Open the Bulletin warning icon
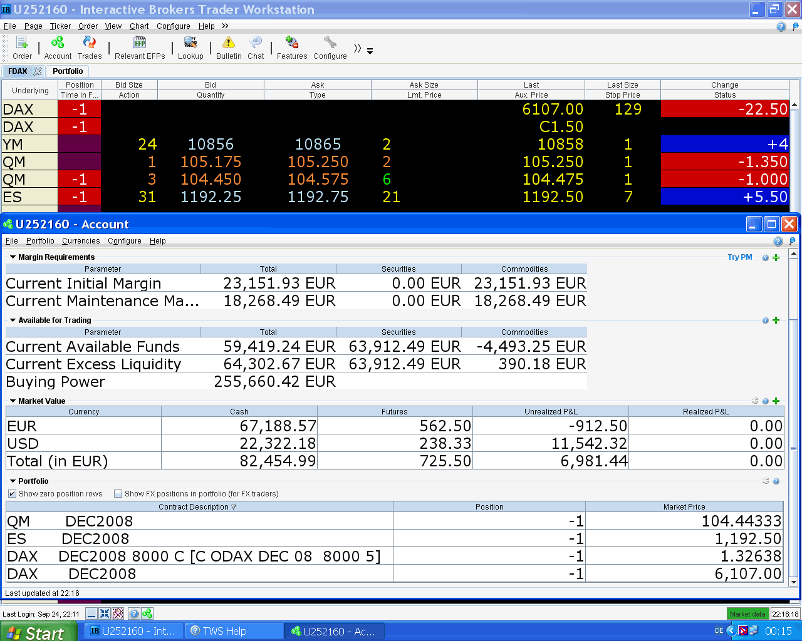The height and width of the screenshot is (641, 802). click(x=229, y=43)
